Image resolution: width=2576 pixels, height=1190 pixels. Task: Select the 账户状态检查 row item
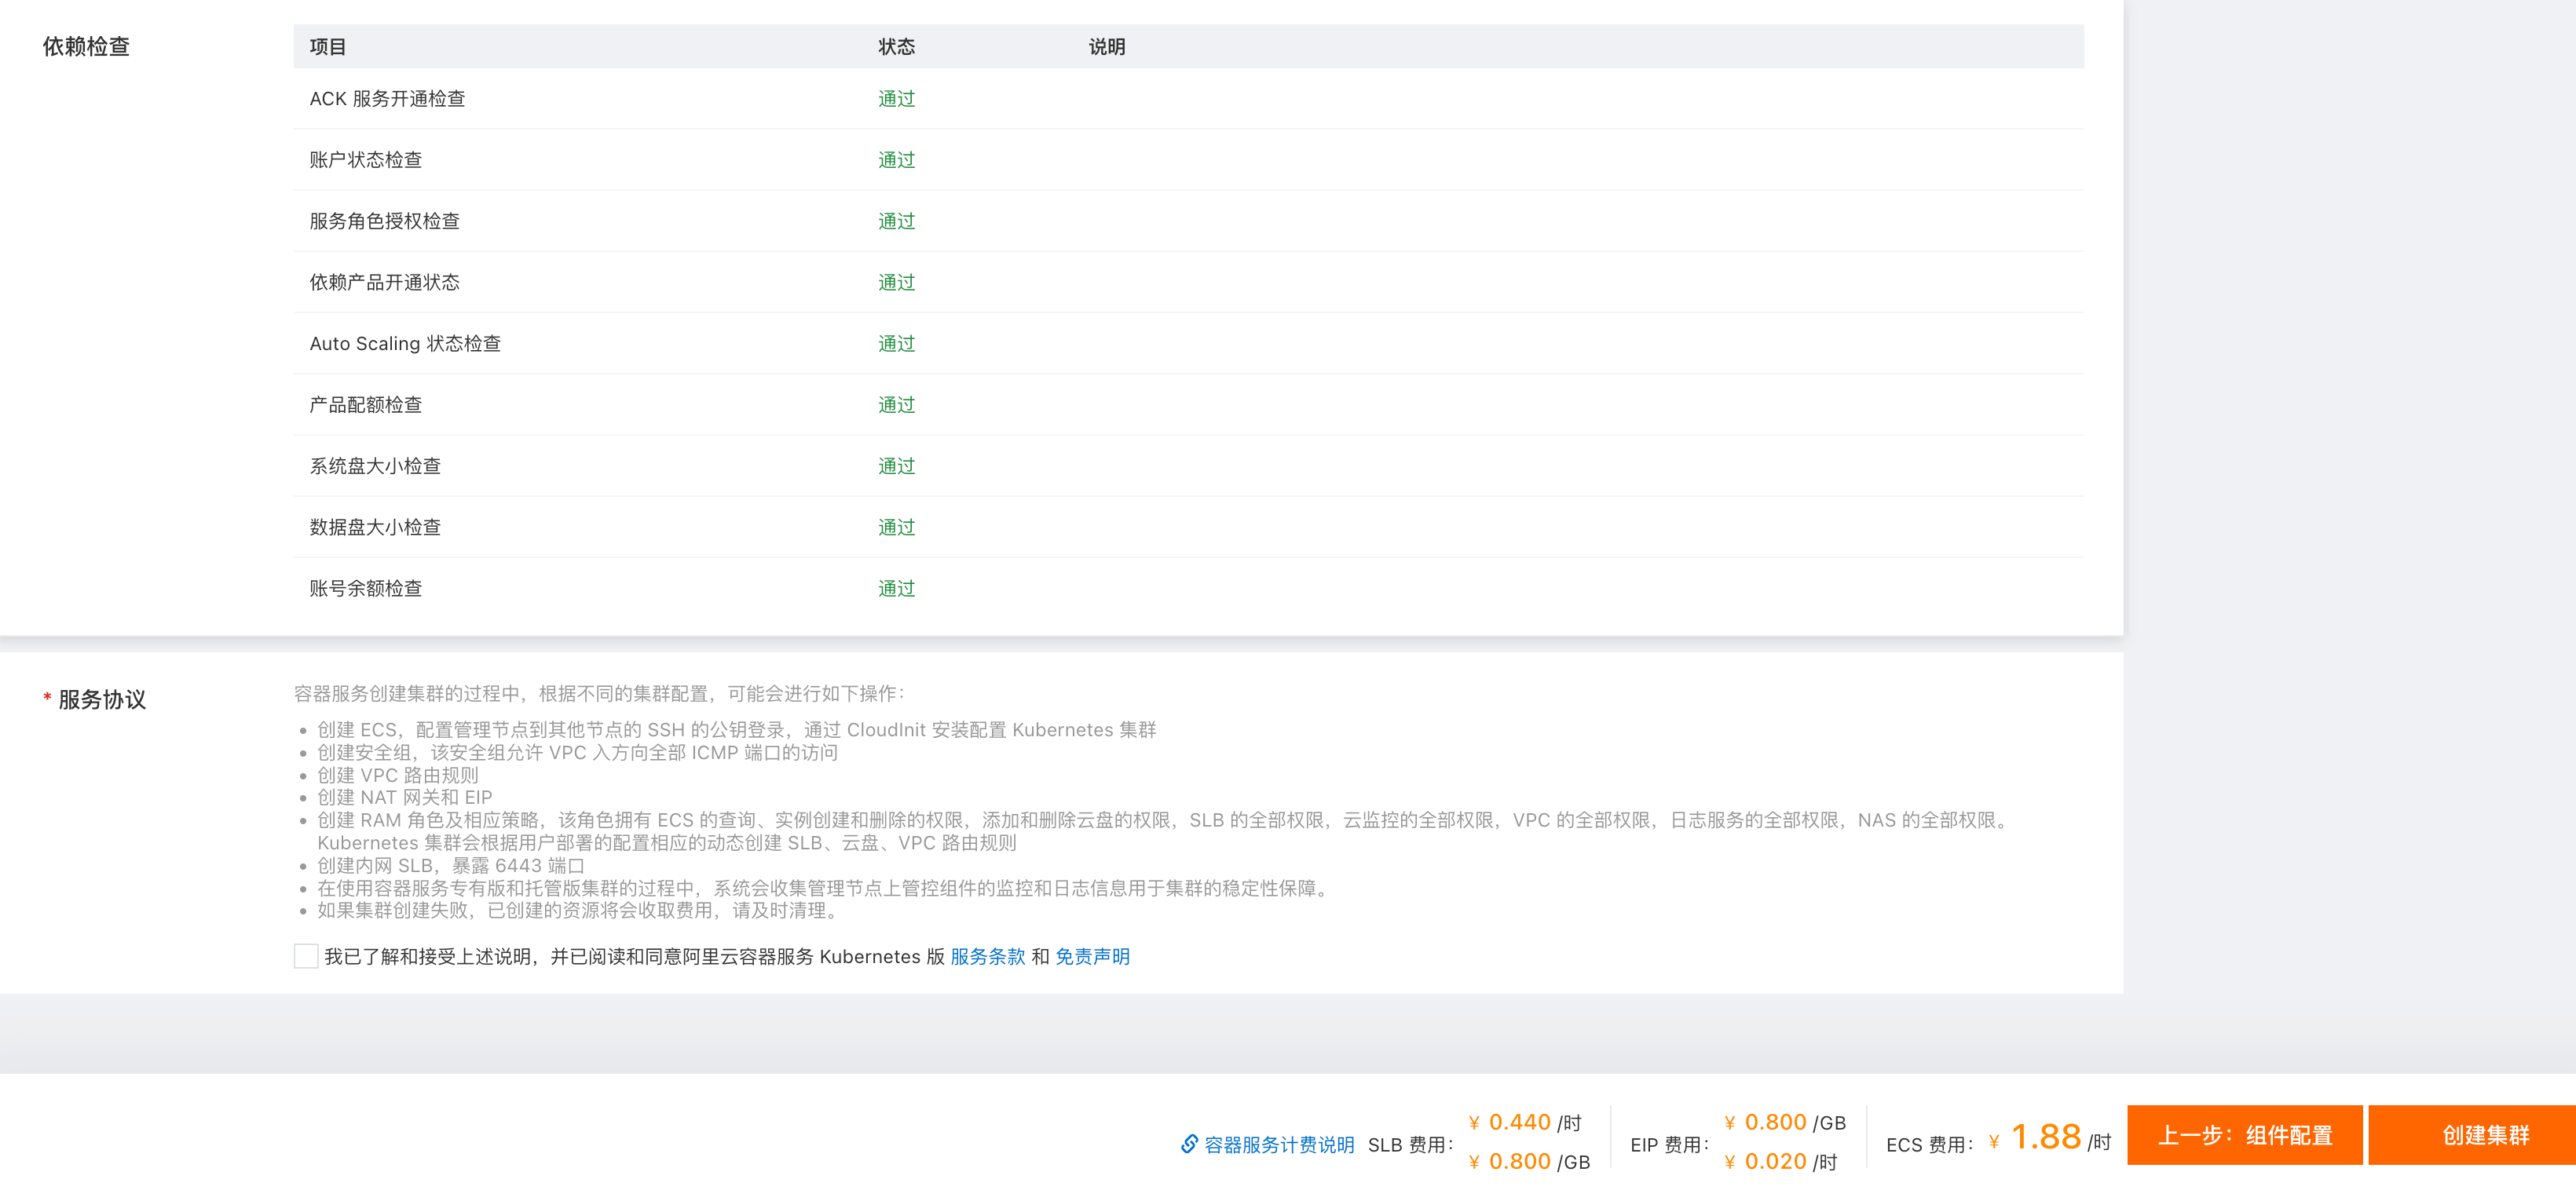click(x=365, y=160)
